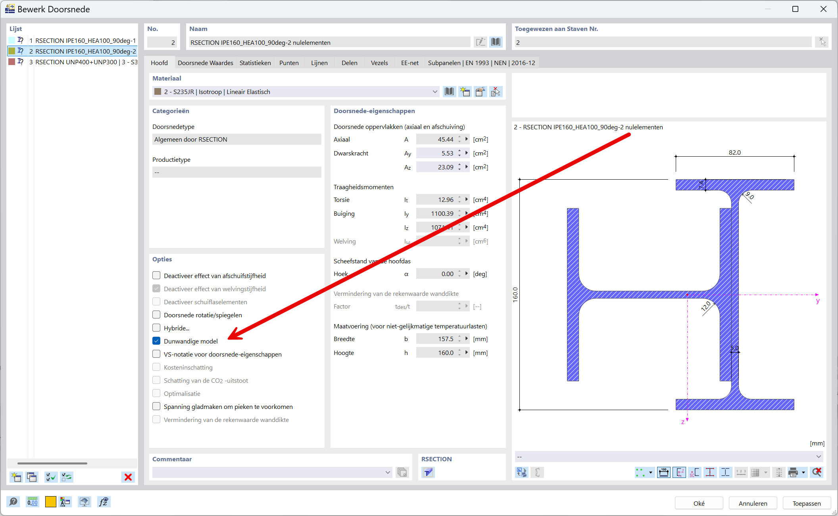Viewport: 838px width, 516px height.
Task: Uncheck the Dunwandige model checkbox
Action: pos(156,341)
